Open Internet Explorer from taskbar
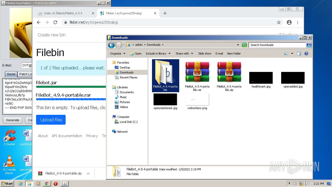This screenshot has height=187, width=332. click(x=20, y=184)
